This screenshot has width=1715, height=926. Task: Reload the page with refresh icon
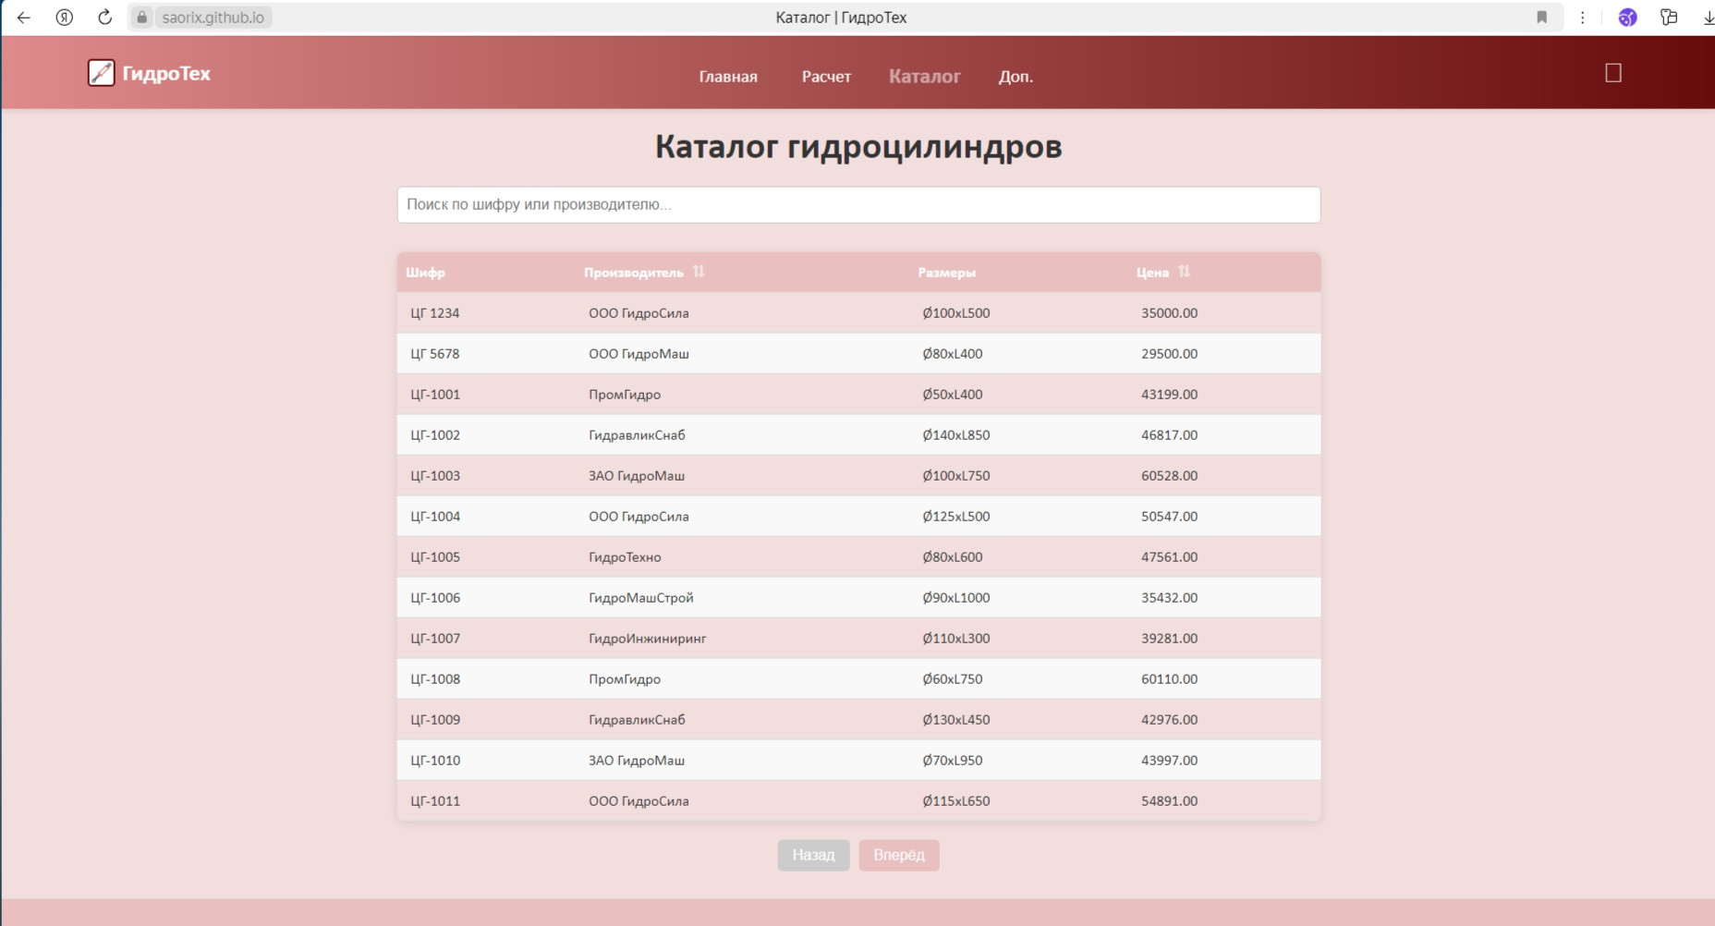pos(104,18)
